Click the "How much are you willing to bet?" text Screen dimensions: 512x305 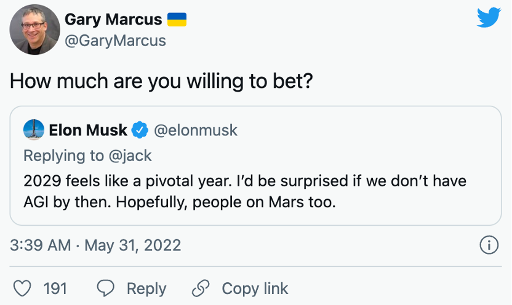(x=162, y=82)
